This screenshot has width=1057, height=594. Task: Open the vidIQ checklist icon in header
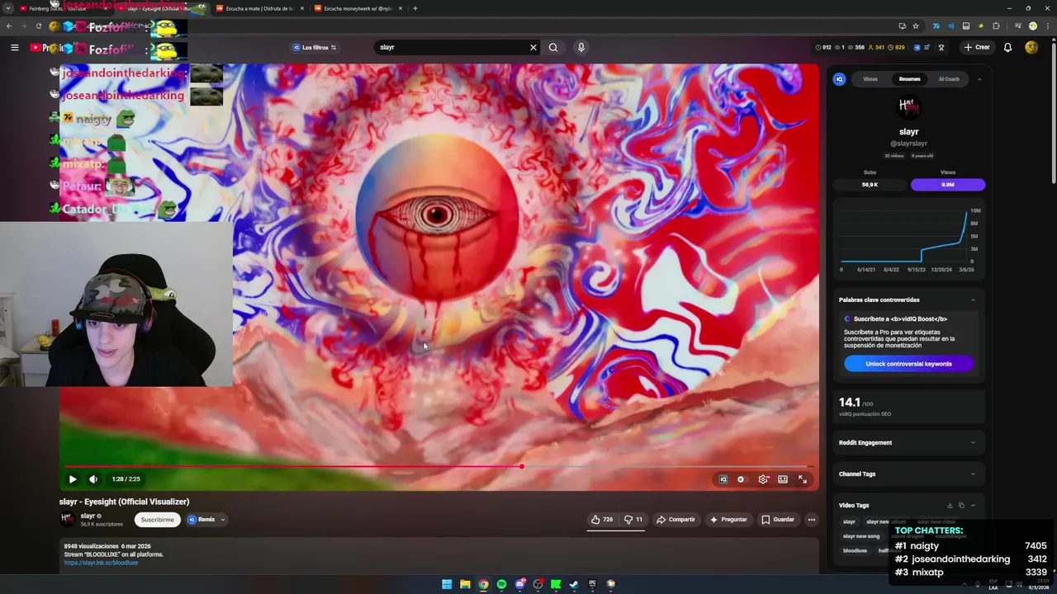point(927,47)
